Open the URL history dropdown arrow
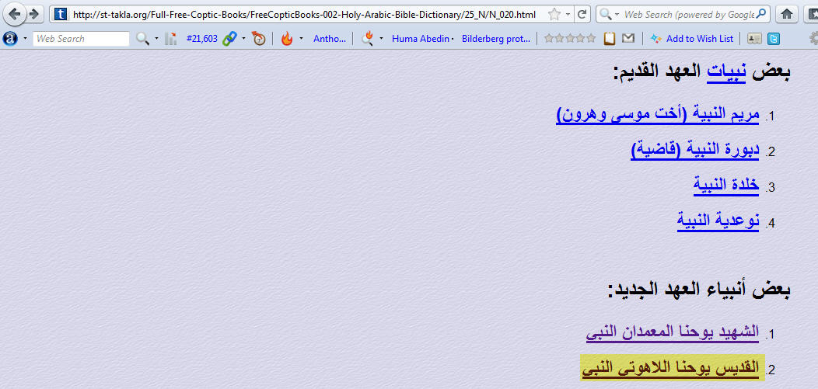 click(568, 14)
